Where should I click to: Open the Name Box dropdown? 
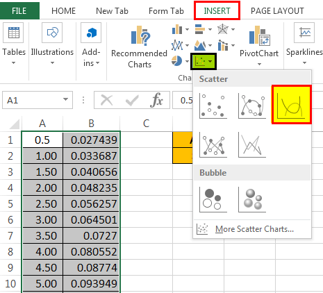pyautogui.click(x=65, y=99)
